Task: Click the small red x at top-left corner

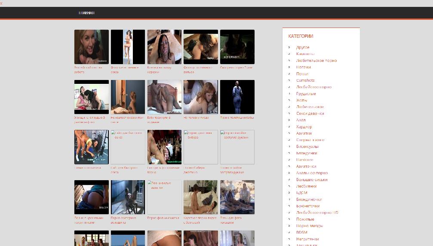Action: (x=1, y=3)
